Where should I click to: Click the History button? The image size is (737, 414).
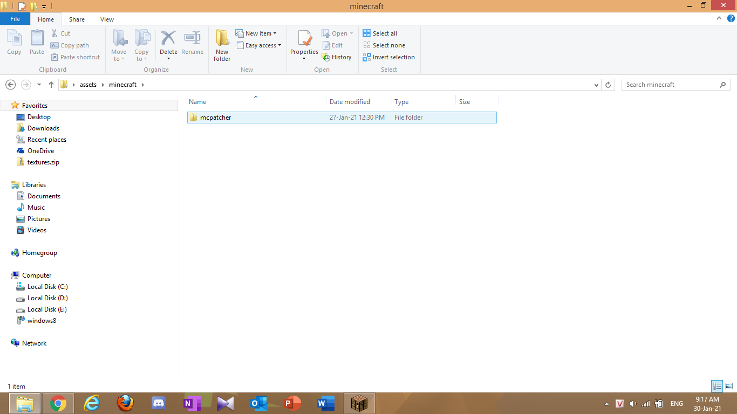click(x=337, y=57)
